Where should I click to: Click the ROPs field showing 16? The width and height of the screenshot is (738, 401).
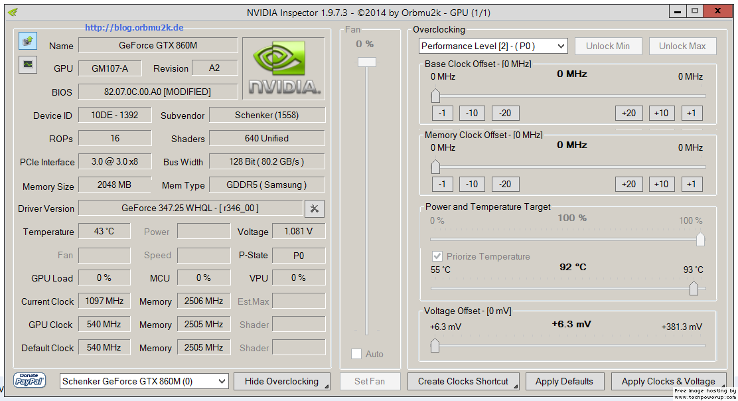point(115,138)
